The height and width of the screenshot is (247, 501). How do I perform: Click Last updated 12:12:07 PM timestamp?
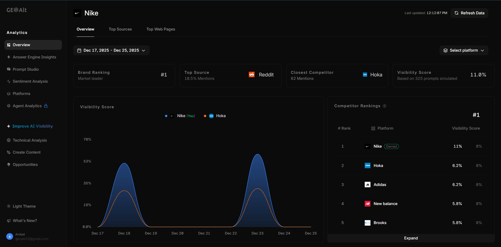pyautogui.click(x=426, y=13)
